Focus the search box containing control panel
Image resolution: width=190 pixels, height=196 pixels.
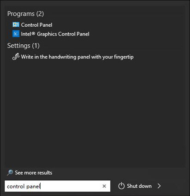point(57,186)
